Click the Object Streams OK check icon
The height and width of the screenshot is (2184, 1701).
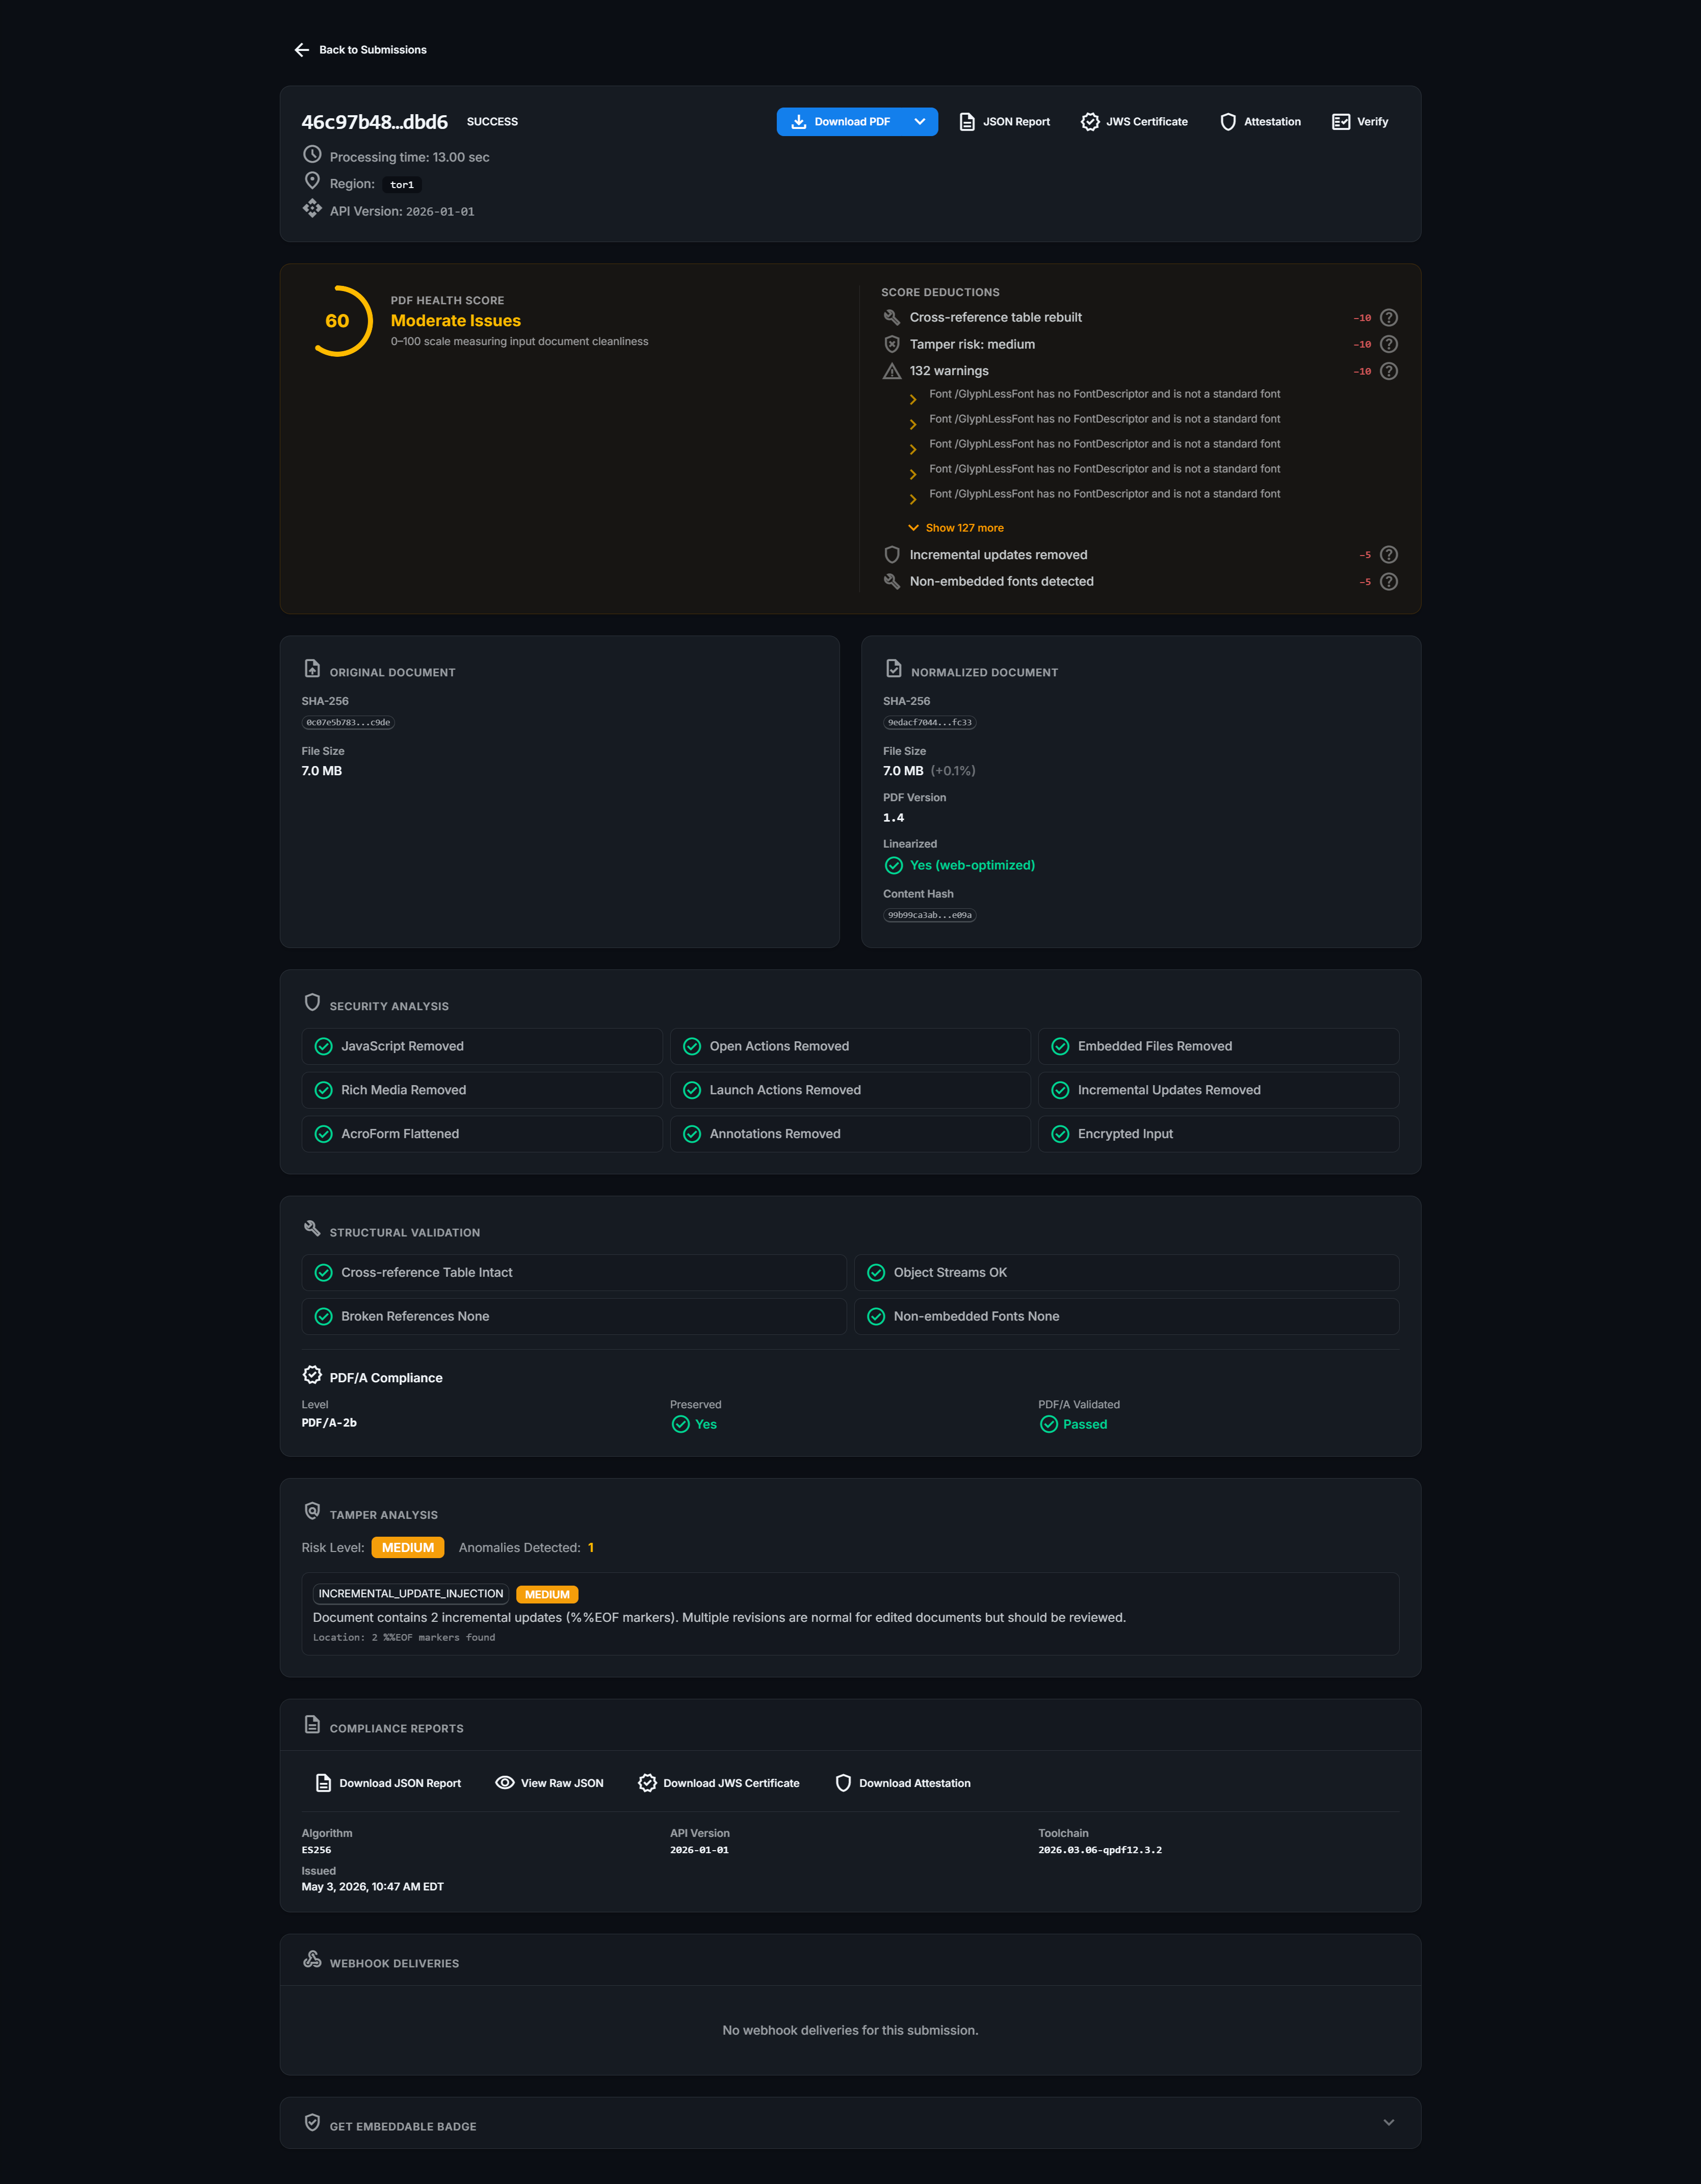coord(876,1273)
